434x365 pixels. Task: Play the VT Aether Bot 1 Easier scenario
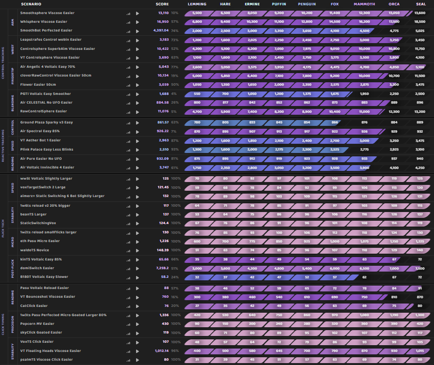click(138, 141)
